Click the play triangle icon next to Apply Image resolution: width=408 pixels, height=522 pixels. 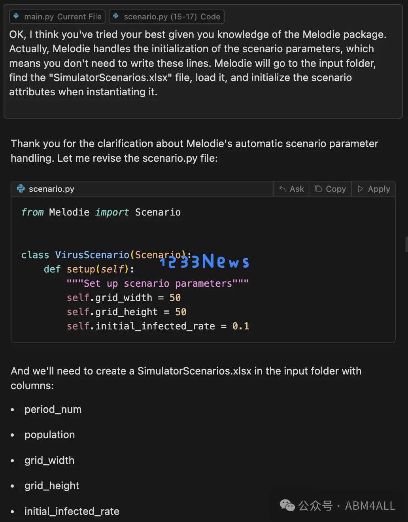pyautogui.click(x=360, y=189)
